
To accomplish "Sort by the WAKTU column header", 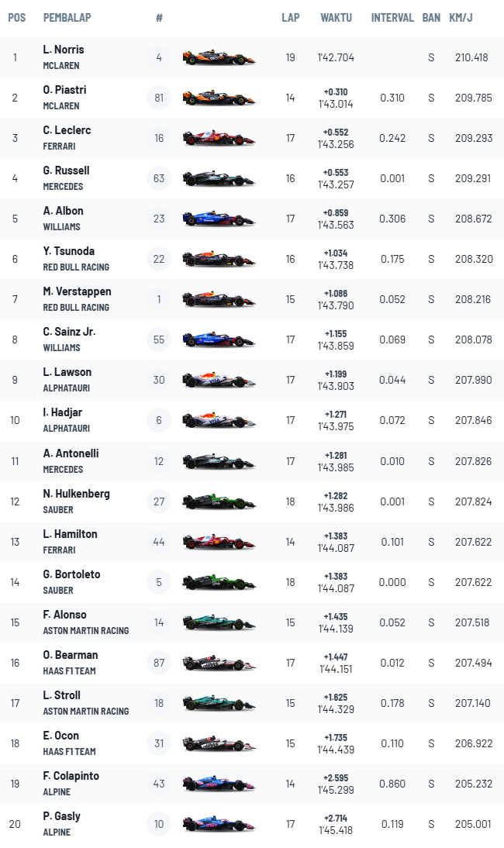I will (x=336, y=17).
